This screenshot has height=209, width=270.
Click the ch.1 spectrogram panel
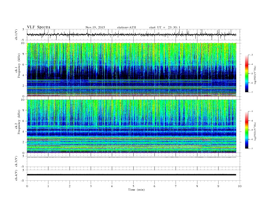coord(132,70)
